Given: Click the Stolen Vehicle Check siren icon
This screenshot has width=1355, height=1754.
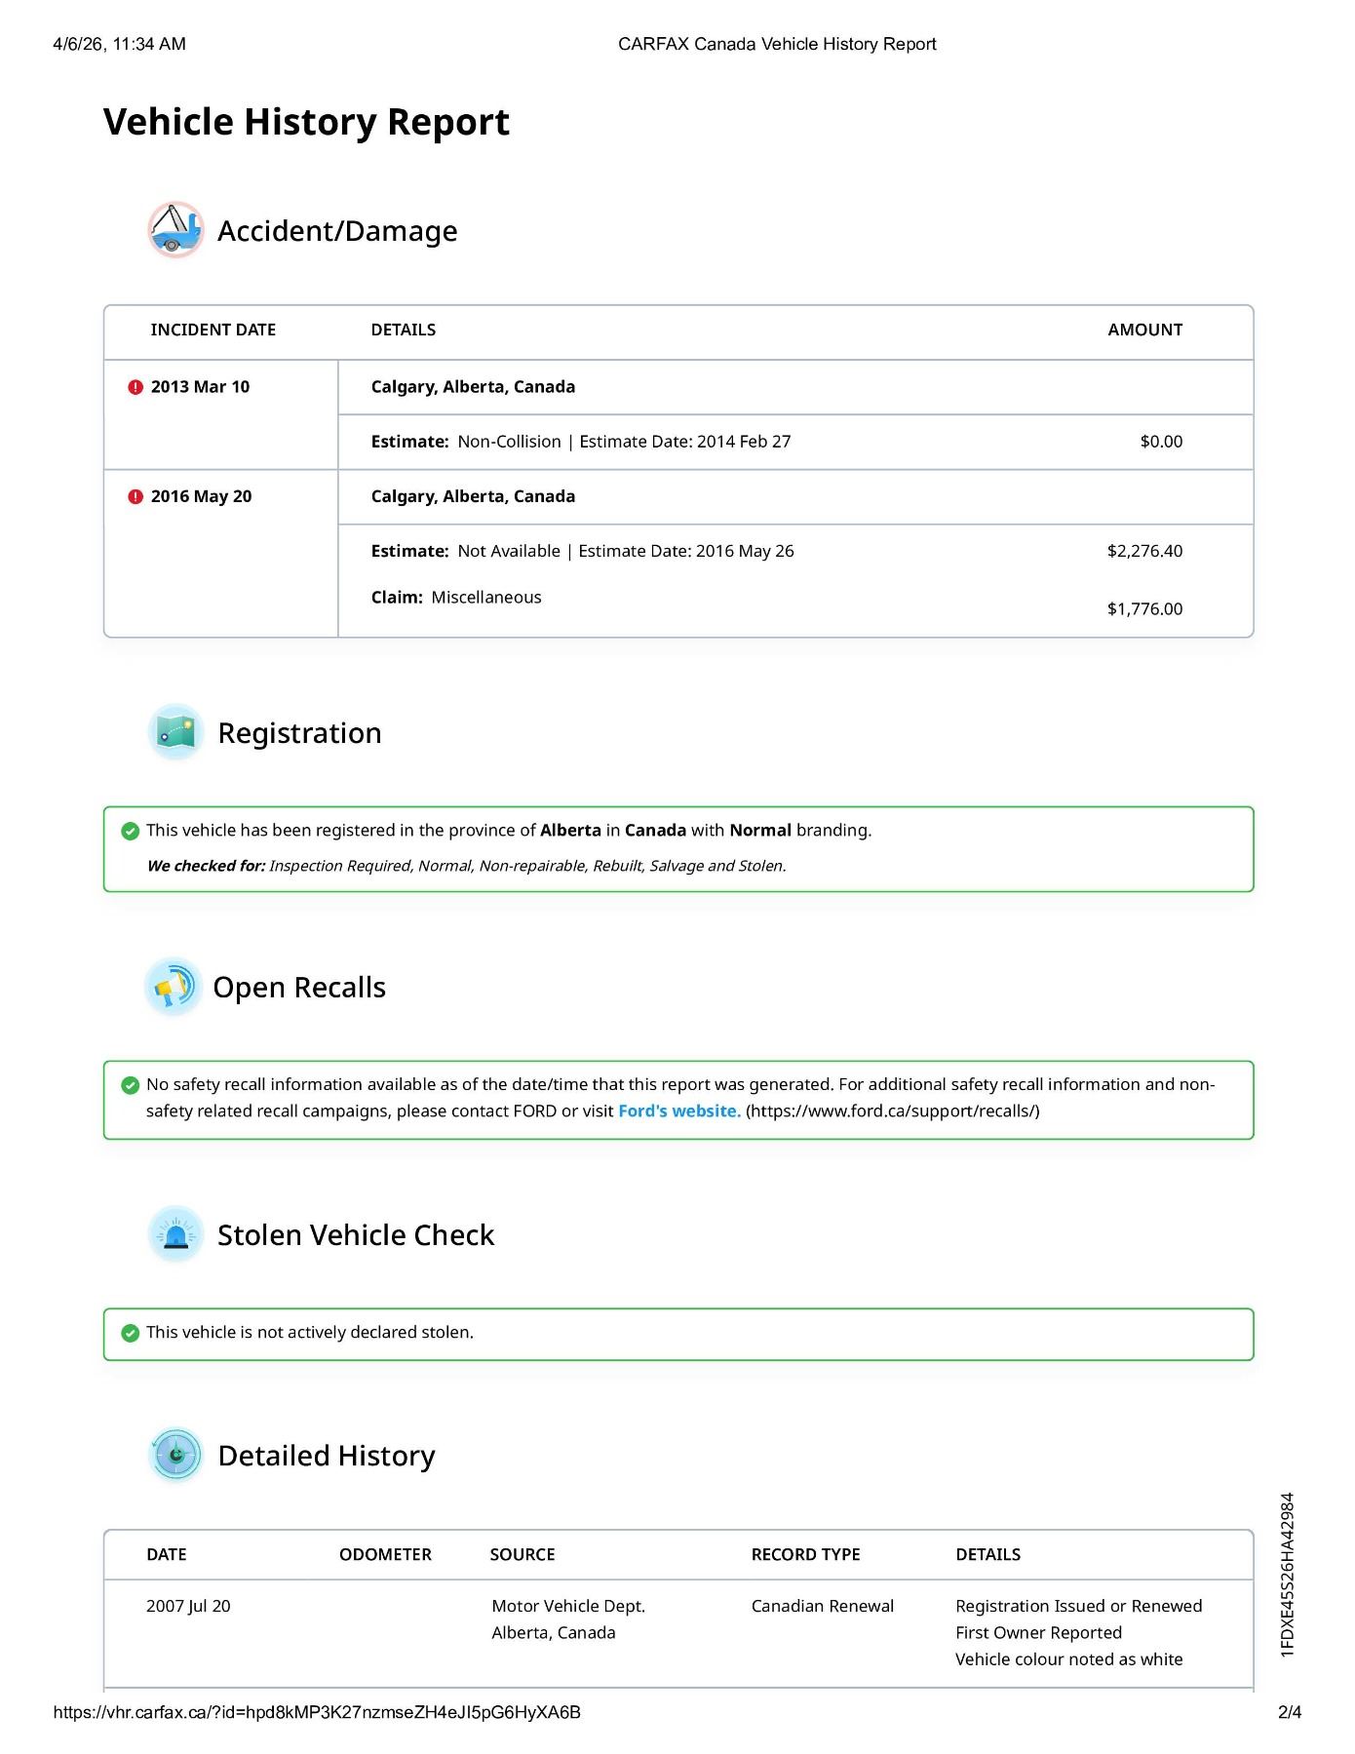Looking at the screenshot, I should [175, 1234].
